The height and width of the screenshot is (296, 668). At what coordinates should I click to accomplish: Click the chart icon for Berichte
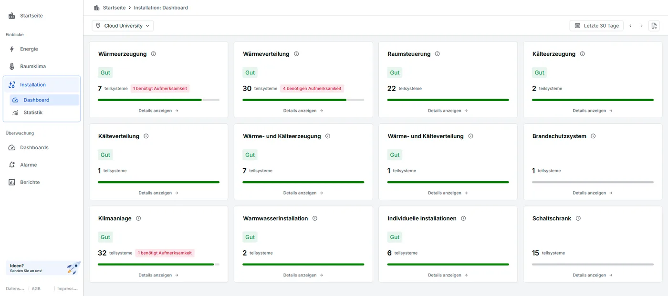12,182
